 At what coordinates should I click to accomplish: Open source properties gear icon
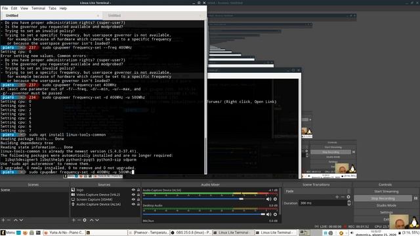(85, 220)
